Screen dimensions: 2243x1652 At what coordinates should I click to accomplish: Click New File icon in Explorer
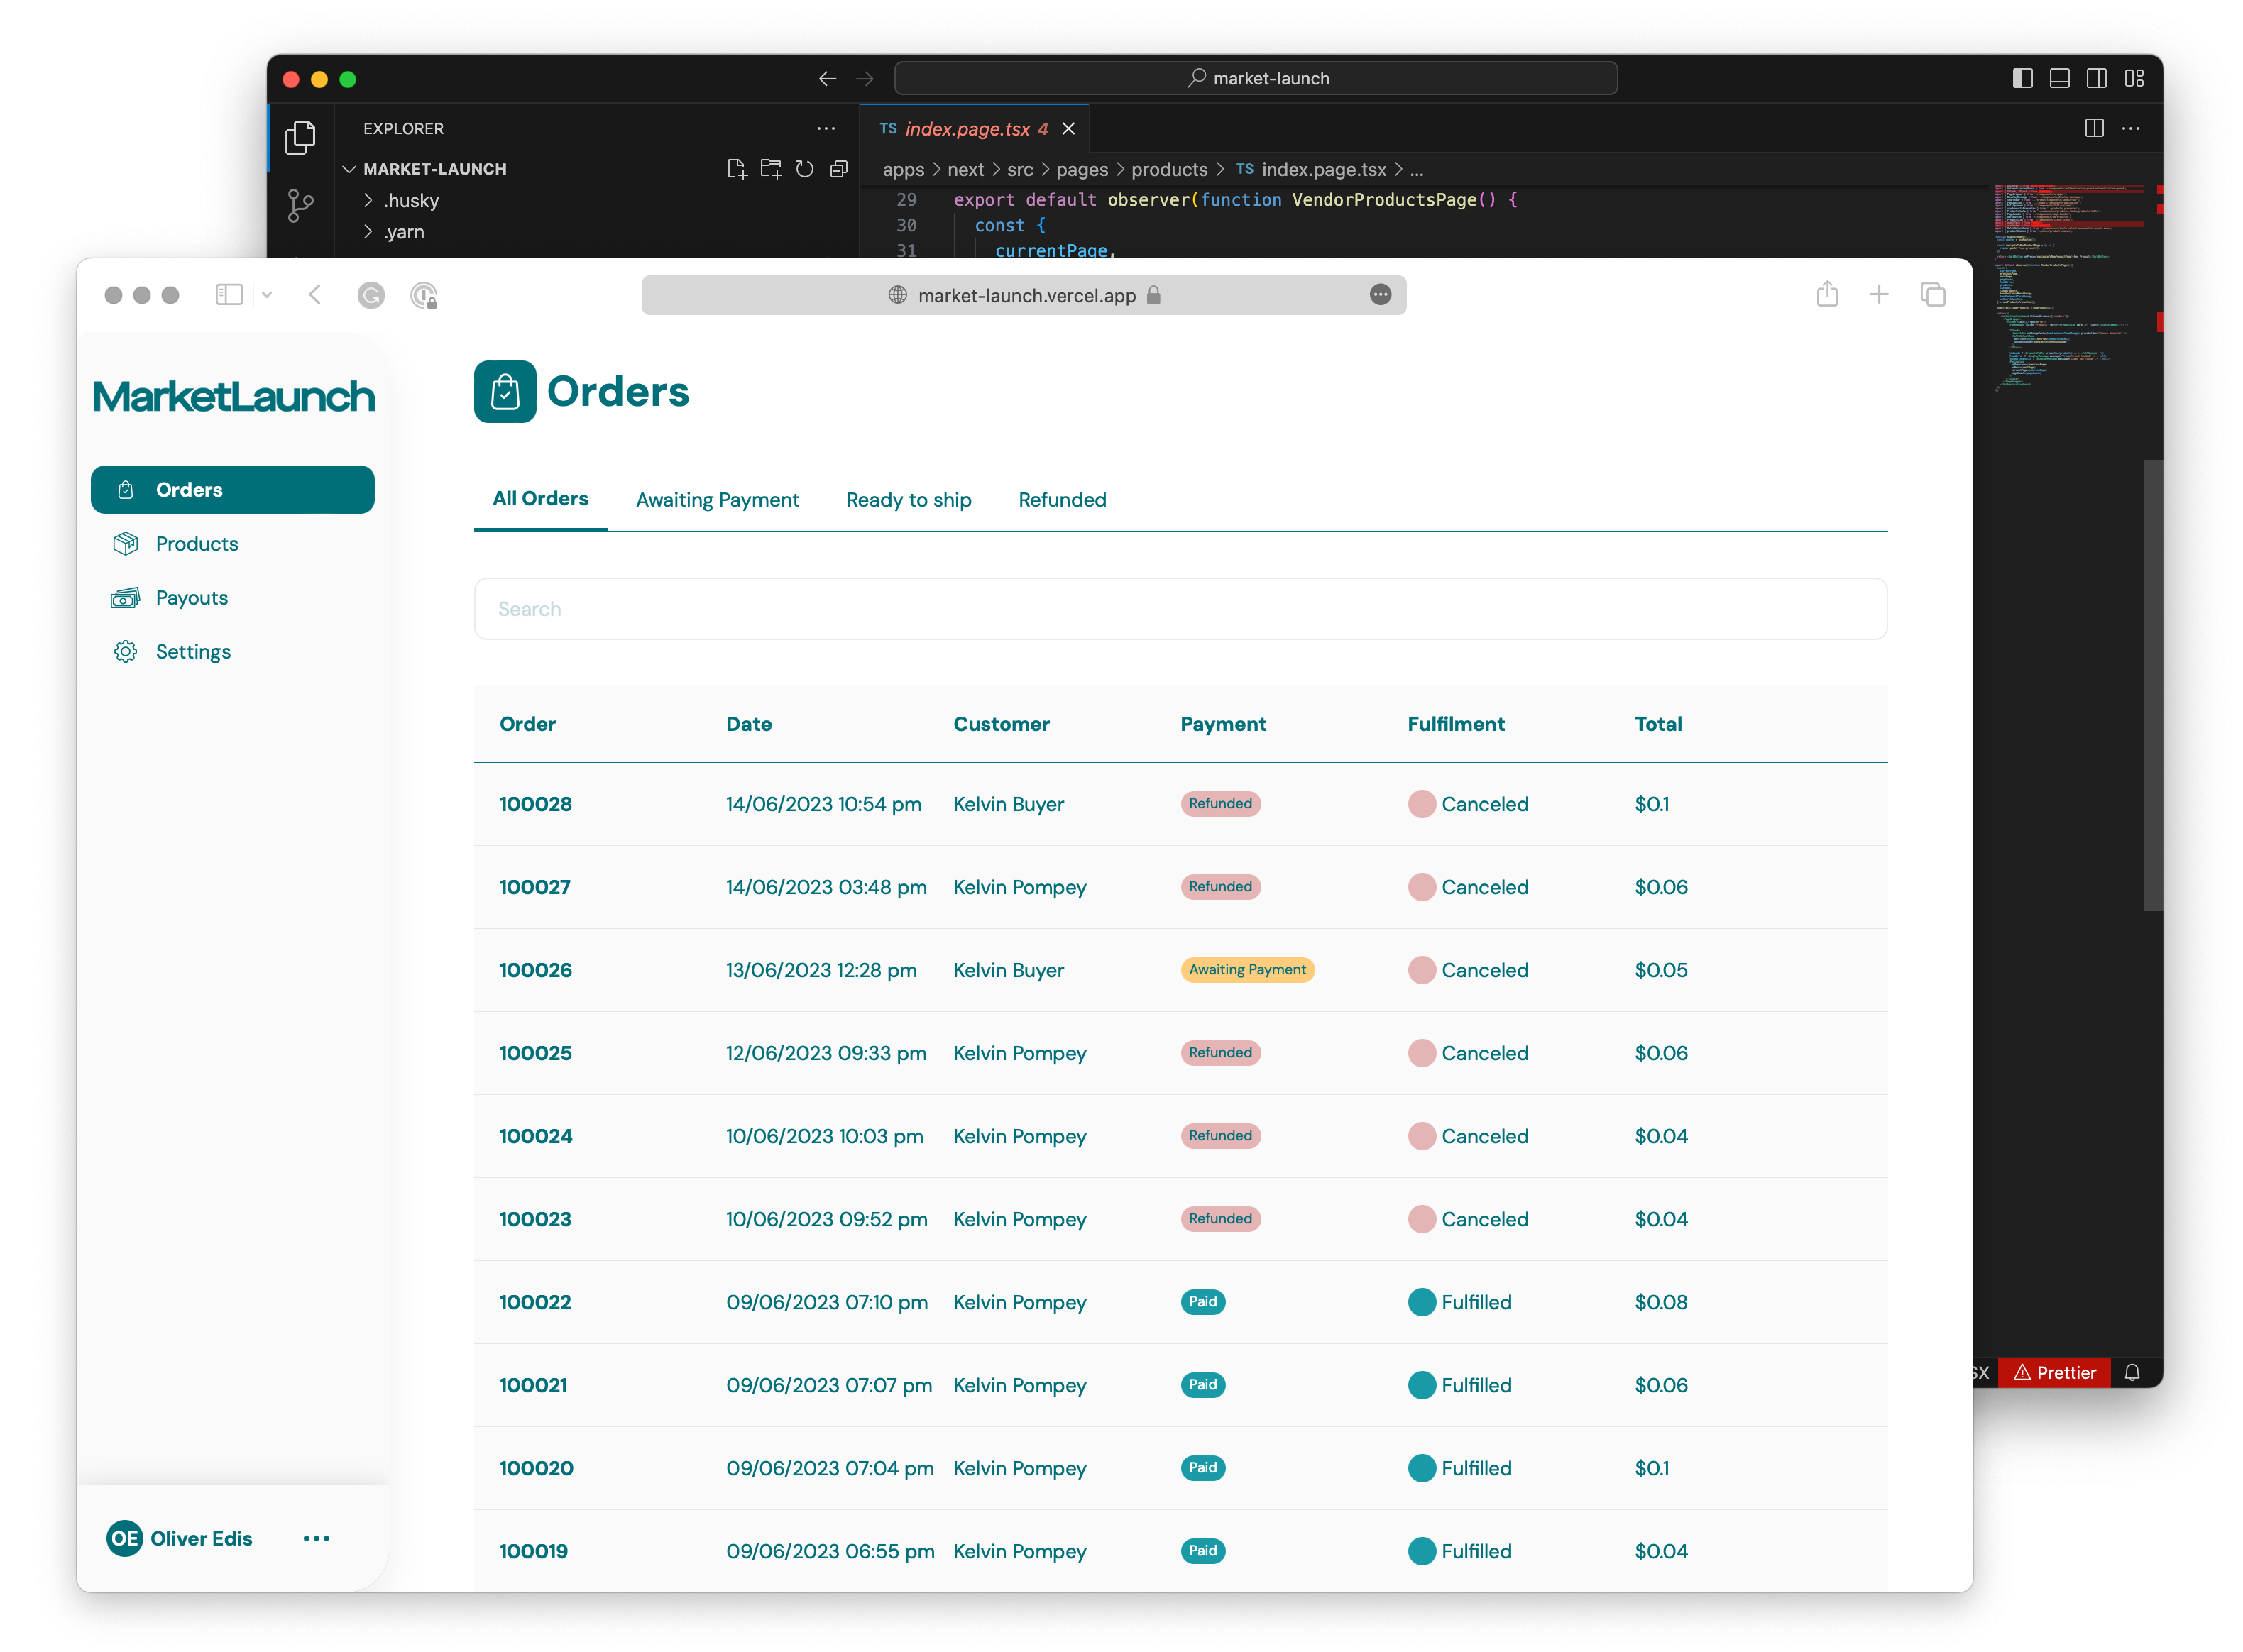737,169
